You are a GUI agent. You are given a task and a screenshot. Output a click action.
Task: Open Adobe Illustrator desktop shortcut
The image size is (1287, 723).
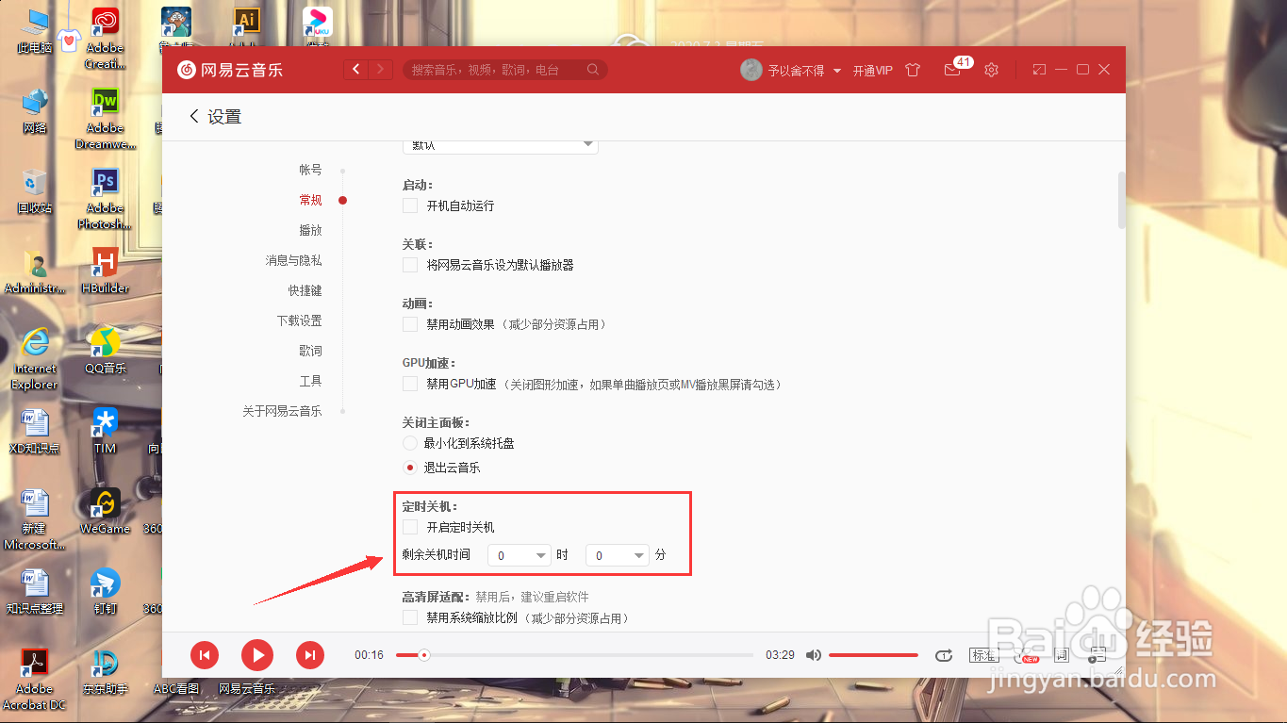point(245,28)
